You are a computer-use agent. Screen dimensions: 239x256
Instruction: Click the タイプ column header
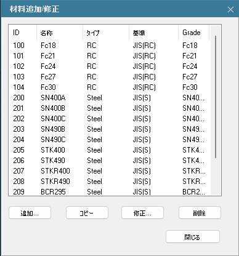106,33
